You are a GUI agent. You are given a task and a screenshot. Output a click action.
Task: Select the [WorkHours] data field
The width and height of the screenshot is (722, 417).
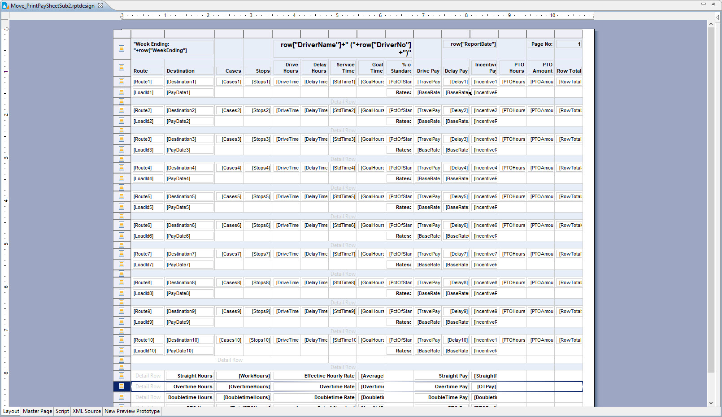[x=244, y=376]
